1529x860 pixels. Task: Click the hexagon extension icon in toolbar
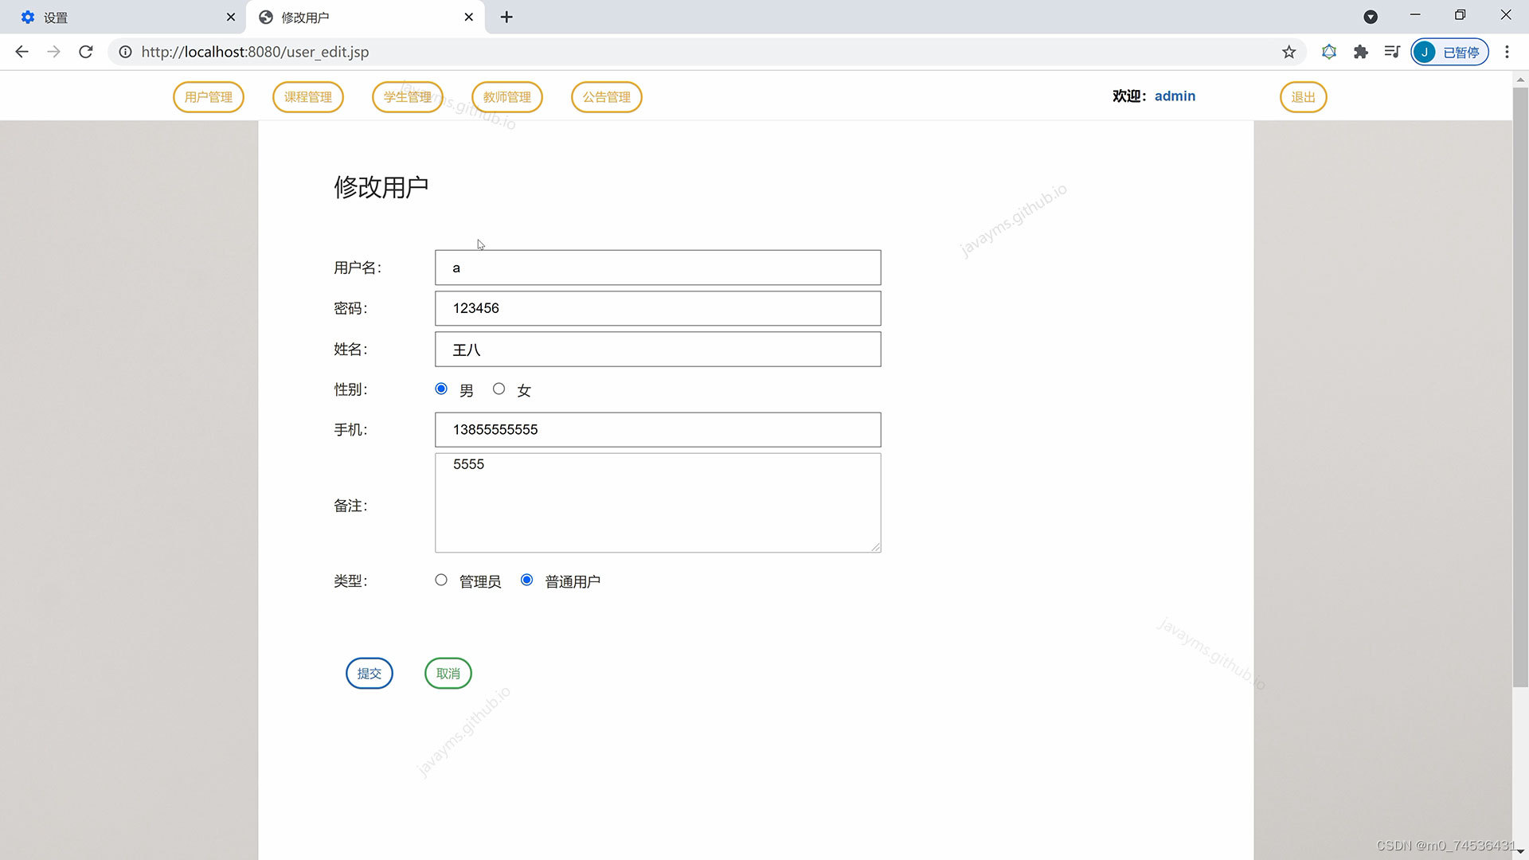pos(1328,52)
